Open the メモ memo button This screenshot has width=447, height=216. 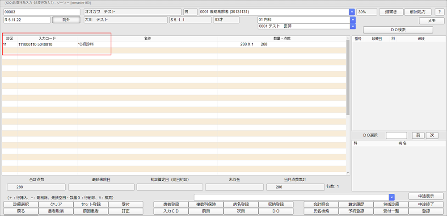[431, 21]
